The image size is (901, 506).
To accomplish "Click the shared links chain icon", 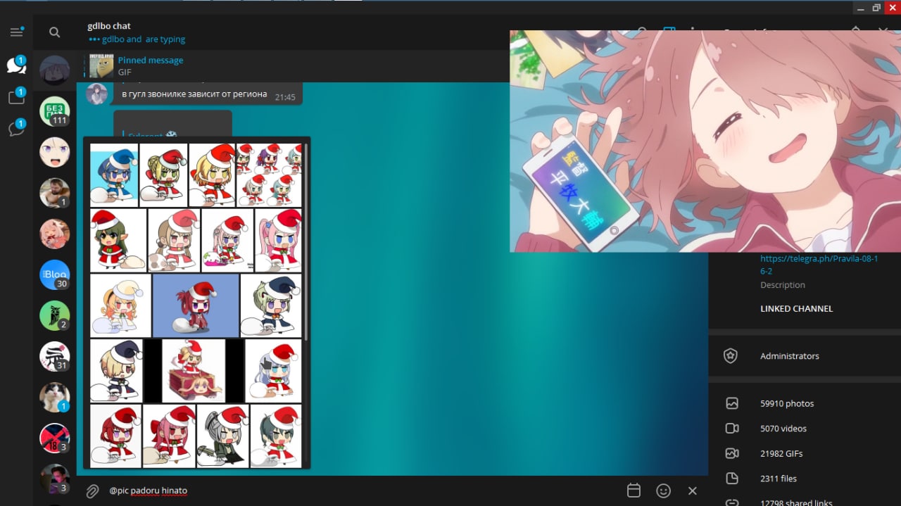I will 732,502.
